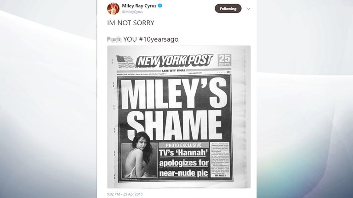Click the 25 cents price box
Screen dimensions: 353x198
(x=224, y=60)
